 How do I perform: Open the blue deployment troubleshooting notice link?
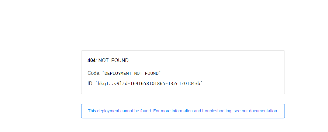183,111
